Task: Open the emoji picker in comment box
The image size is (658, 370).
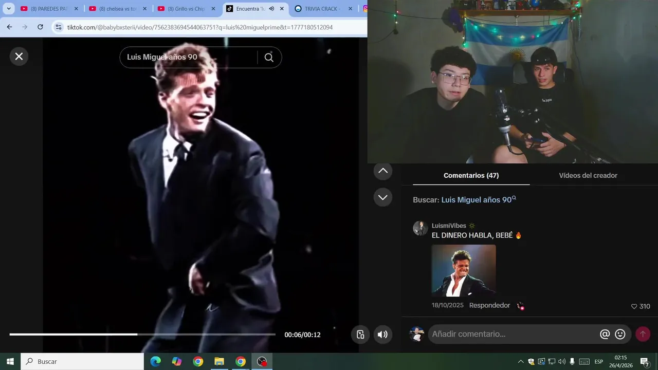Action: 620,334
